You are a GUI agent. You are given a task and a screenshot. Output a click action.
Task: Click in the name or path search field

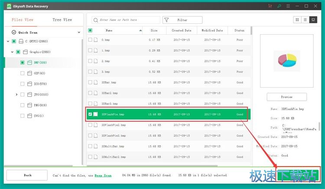pos(126,20)
